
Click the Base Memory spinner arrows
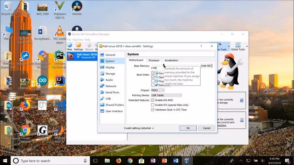click(212, 66)
